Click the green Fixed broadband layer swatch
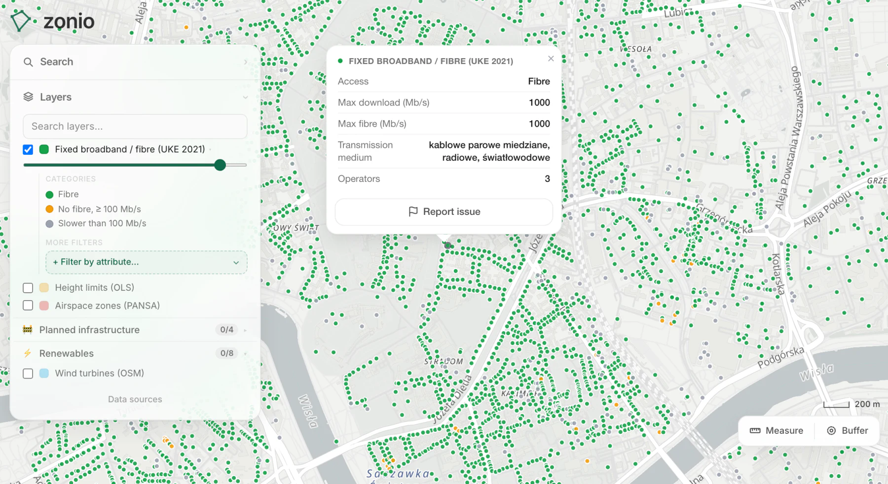 pos(44,149)
